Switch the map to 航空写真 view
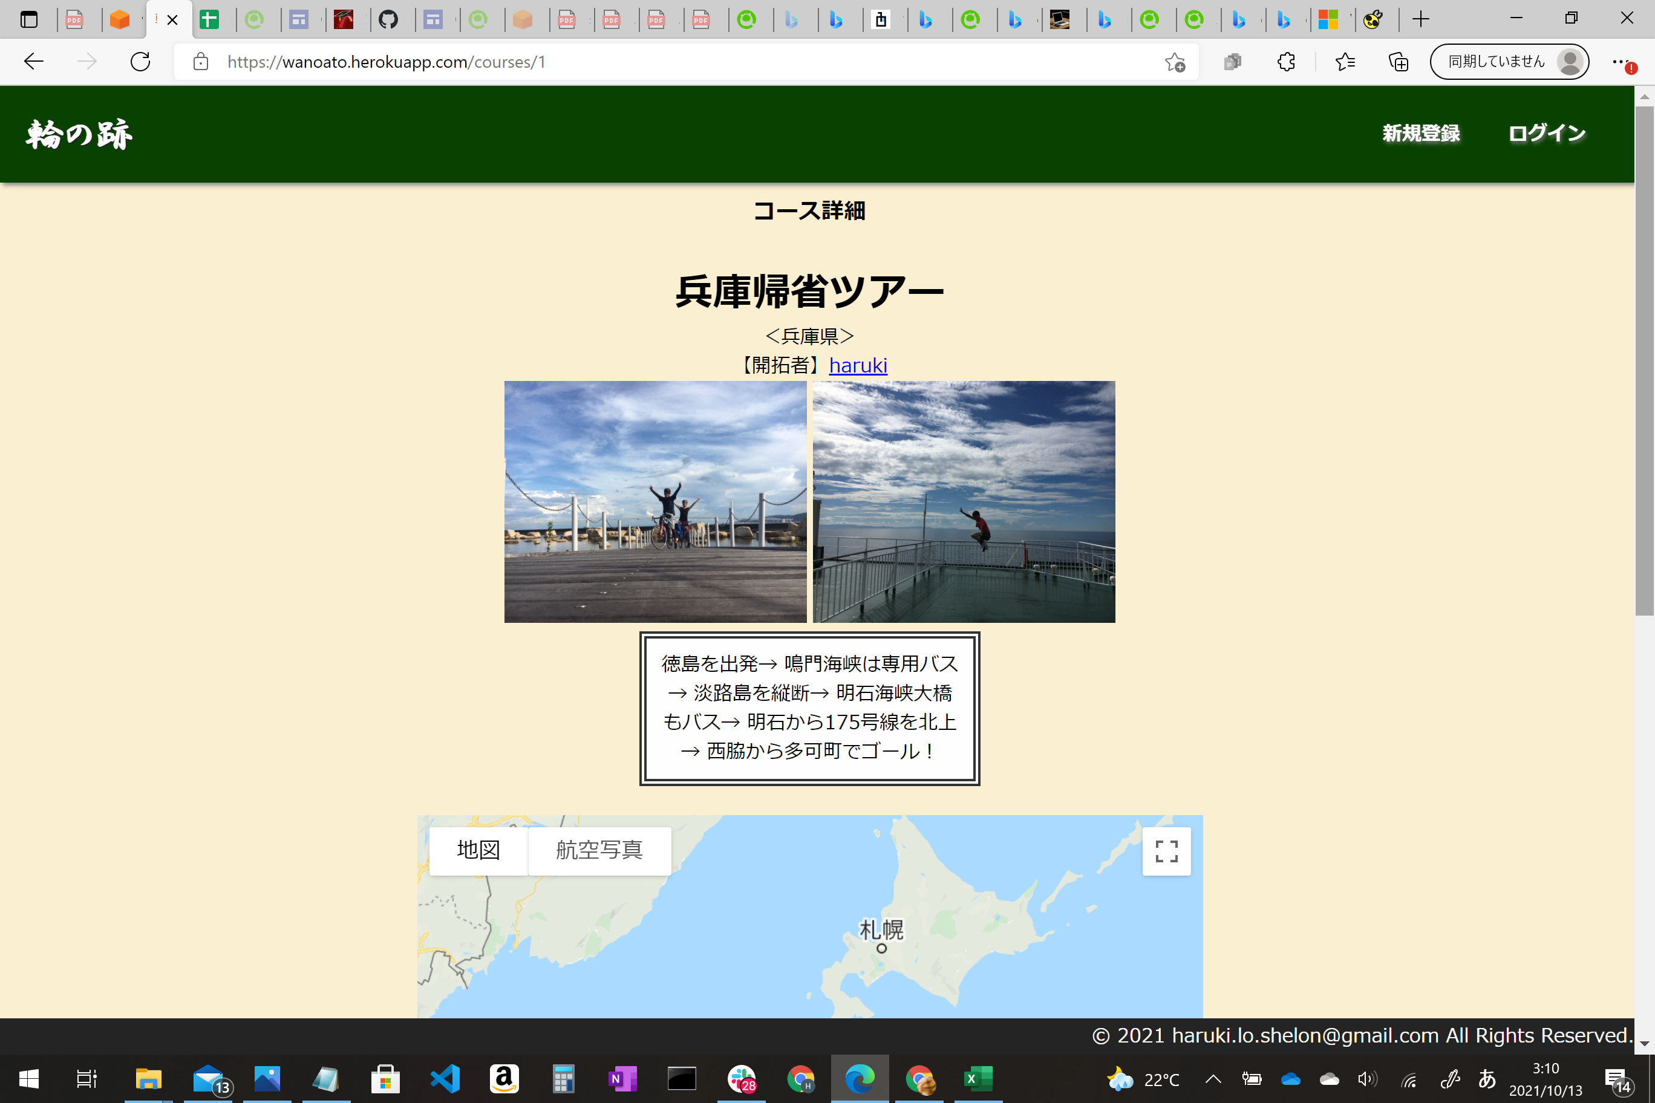The height and width of the screenshot is (1103, 1655). click(599, 850)
